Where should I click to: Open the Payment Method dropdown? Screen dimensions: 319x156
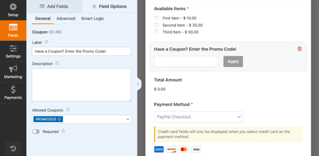pyautogui.click(x=198, y=117)
